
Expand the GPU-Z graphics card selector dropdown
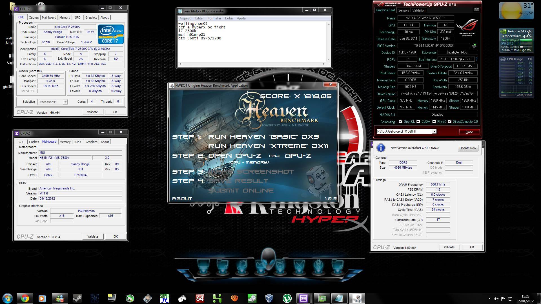click(434, 131)
